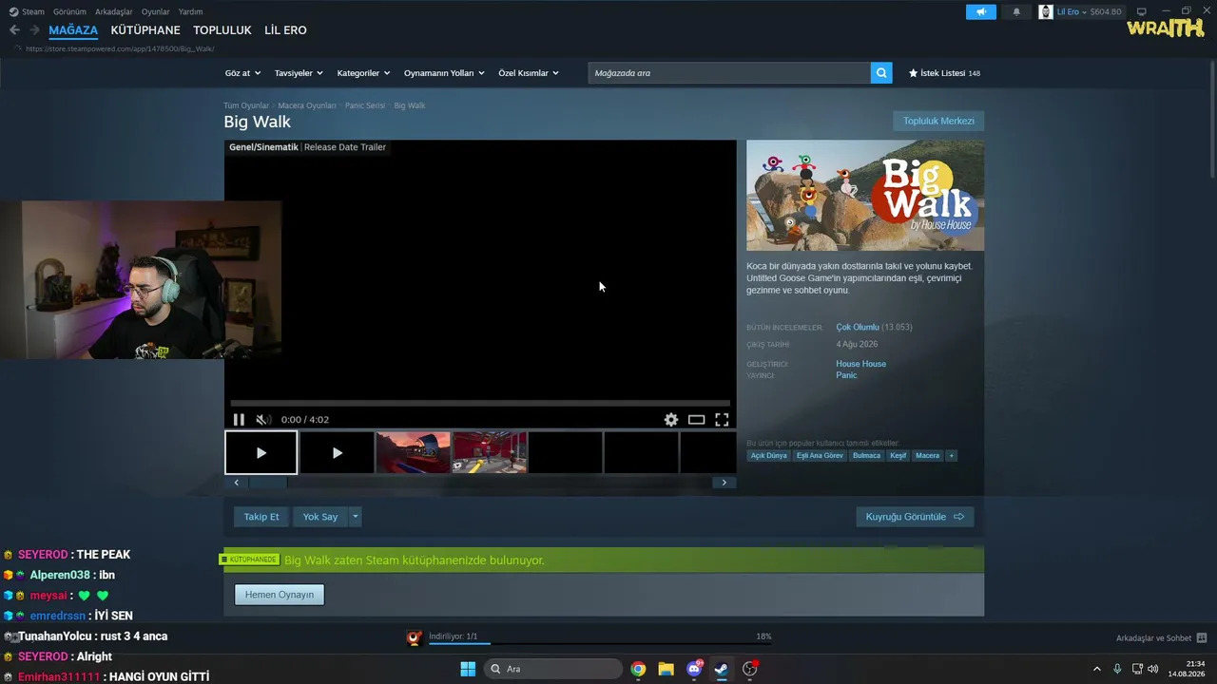Expand the 'Özel Kısımlar' dropdown
This screenshot has width=1217, height=684.
point(529,73)
